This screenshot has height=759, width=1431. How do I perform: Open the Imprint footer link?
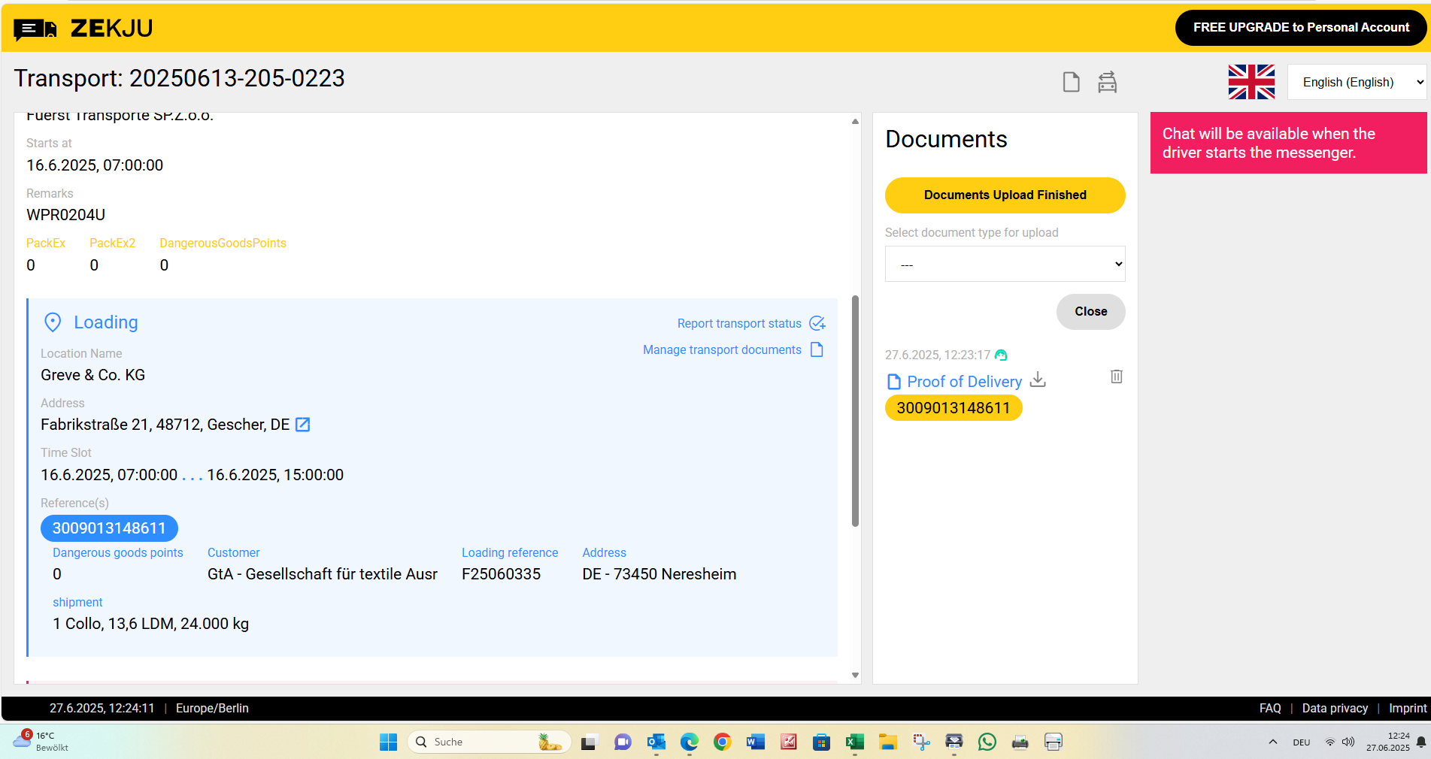coord(1408,709)
